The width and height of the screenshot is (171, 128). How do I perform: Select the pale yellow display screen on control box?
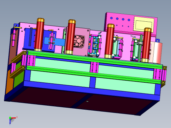coord(144,24)
